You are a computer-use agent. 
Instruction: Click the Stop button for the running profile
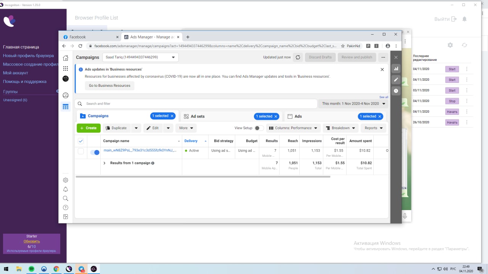(452, 101)
